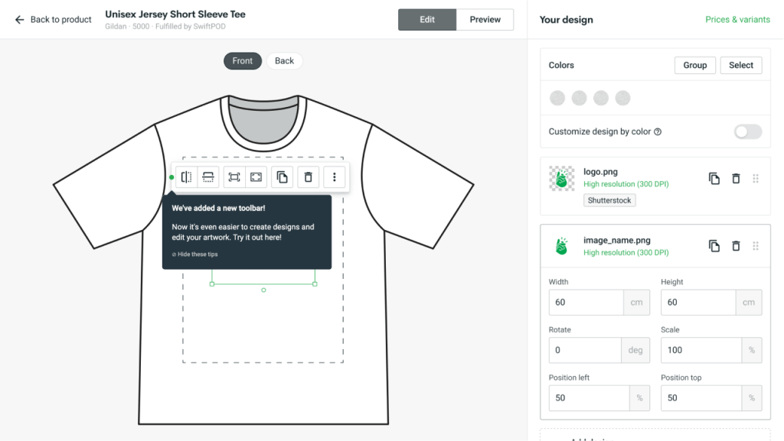Delete logo.png layer
Viewport: 784px width, 441px height.
[x=736, y=179]
